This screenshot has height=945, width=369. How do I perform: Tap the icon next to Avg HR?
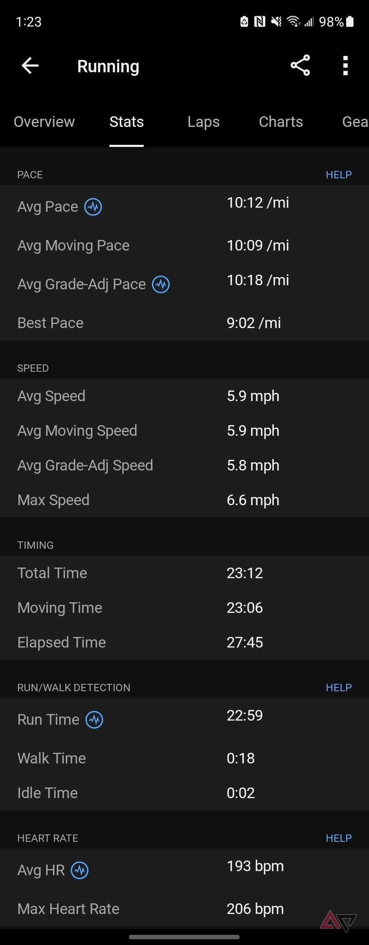tap(80, 870)
